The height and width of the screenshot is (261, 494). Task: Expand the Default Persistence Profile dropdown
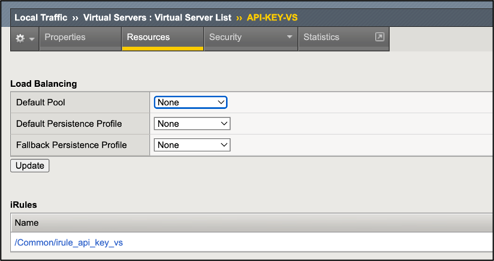(x=192, y=124)
